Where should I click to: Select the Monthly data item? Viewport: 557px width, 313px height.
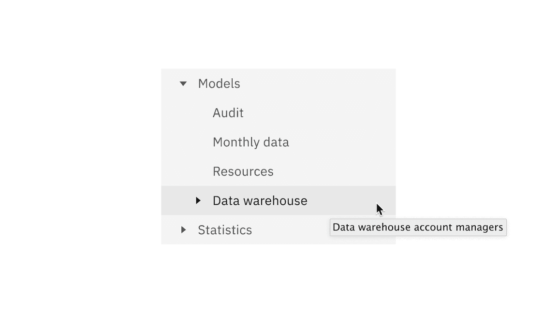point(251,142)
